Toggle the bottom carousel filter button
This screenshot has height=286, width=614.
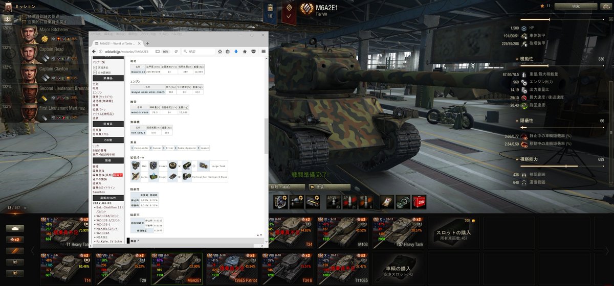[15, 273]
